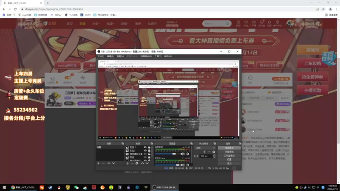The image size is (340, 191).
Task: Bookmark this page with star icon
Action: pyautogui.click(x=323, y=9)
